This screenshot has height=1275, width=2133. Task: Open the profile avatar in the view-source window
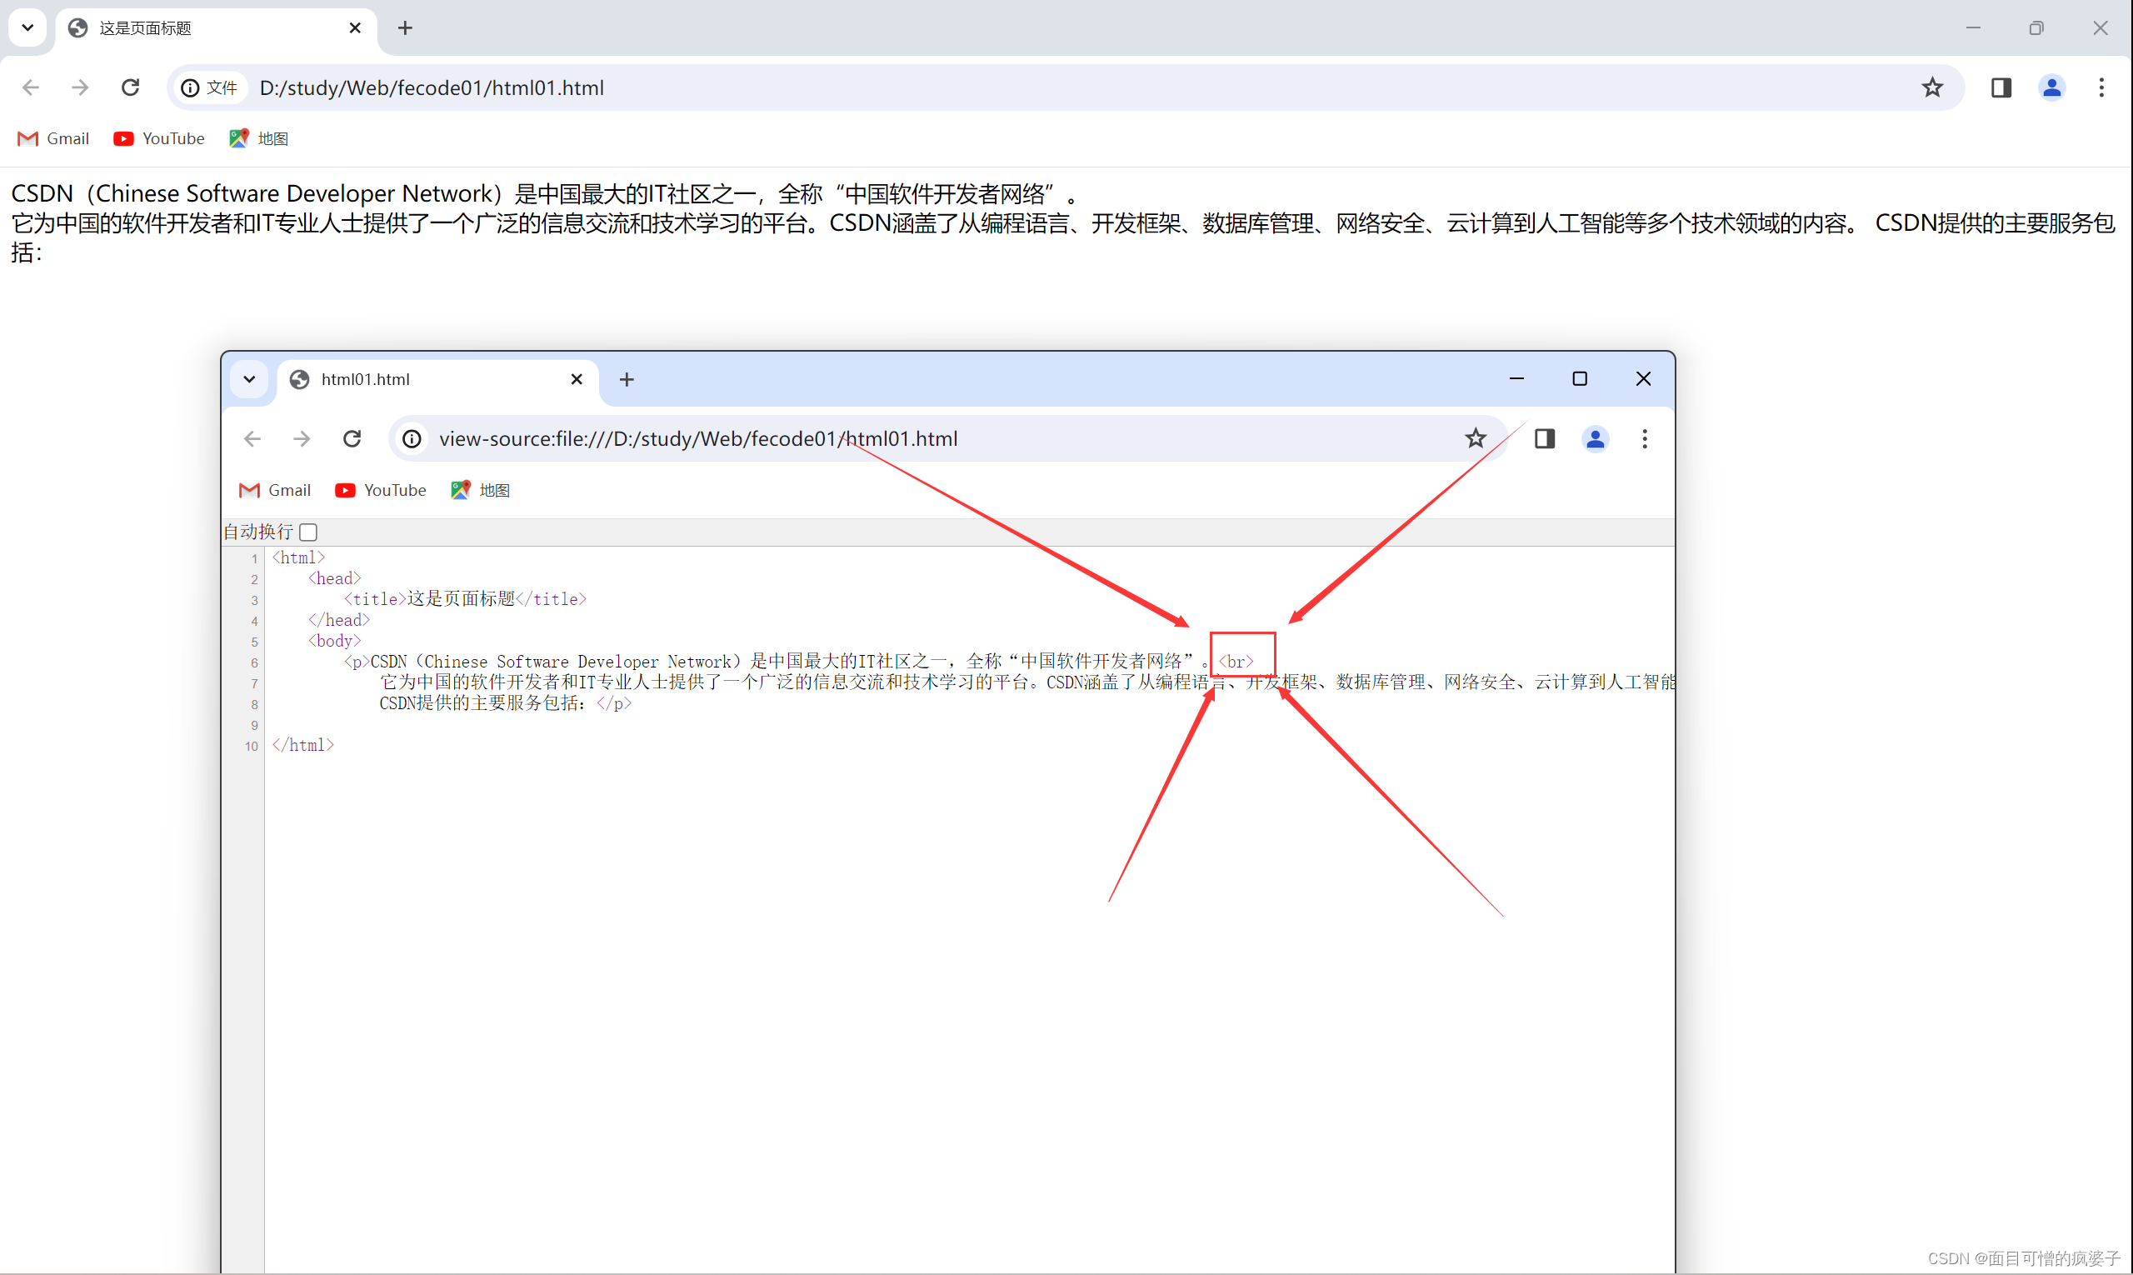tap(1596, 439)
